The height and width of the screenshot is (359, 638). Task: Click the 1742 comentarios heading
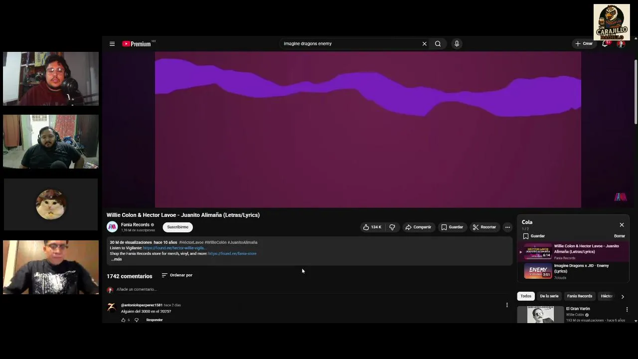coord(130,276)
